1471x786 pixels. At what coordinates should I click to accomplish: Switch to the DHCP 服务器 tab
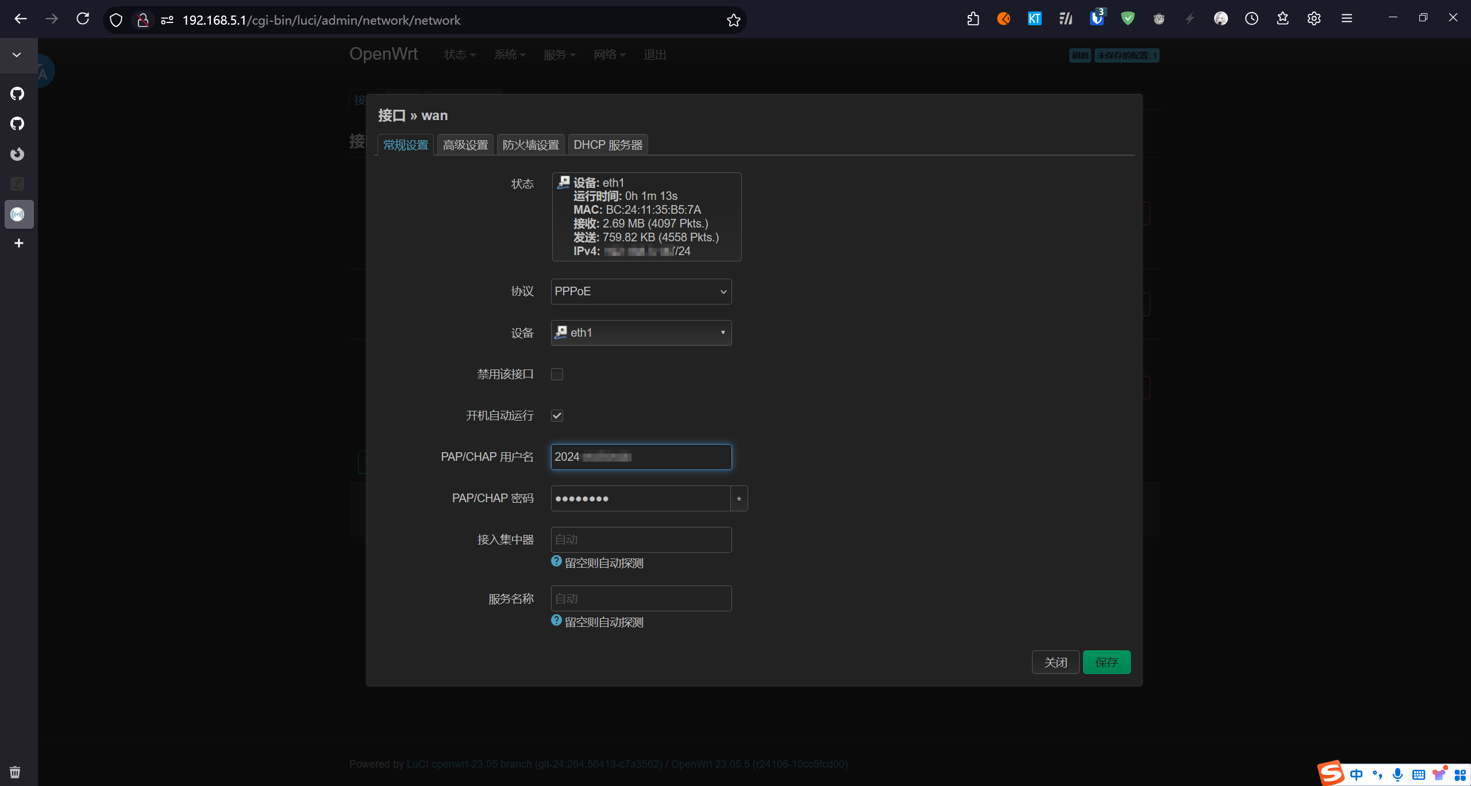point(608,145)
